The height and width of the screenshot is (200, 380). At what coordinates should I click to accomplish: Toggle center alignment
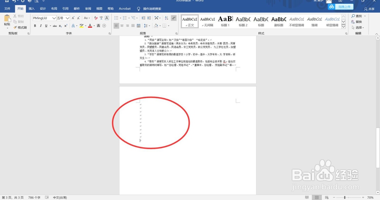(x=122, y=26)
